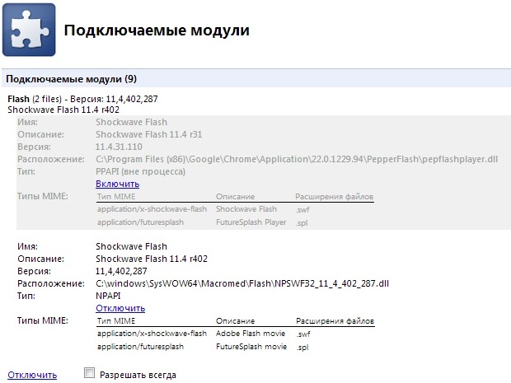
Task: Click the Включить link for PepperFlash plugin
Action: [118, 184]
